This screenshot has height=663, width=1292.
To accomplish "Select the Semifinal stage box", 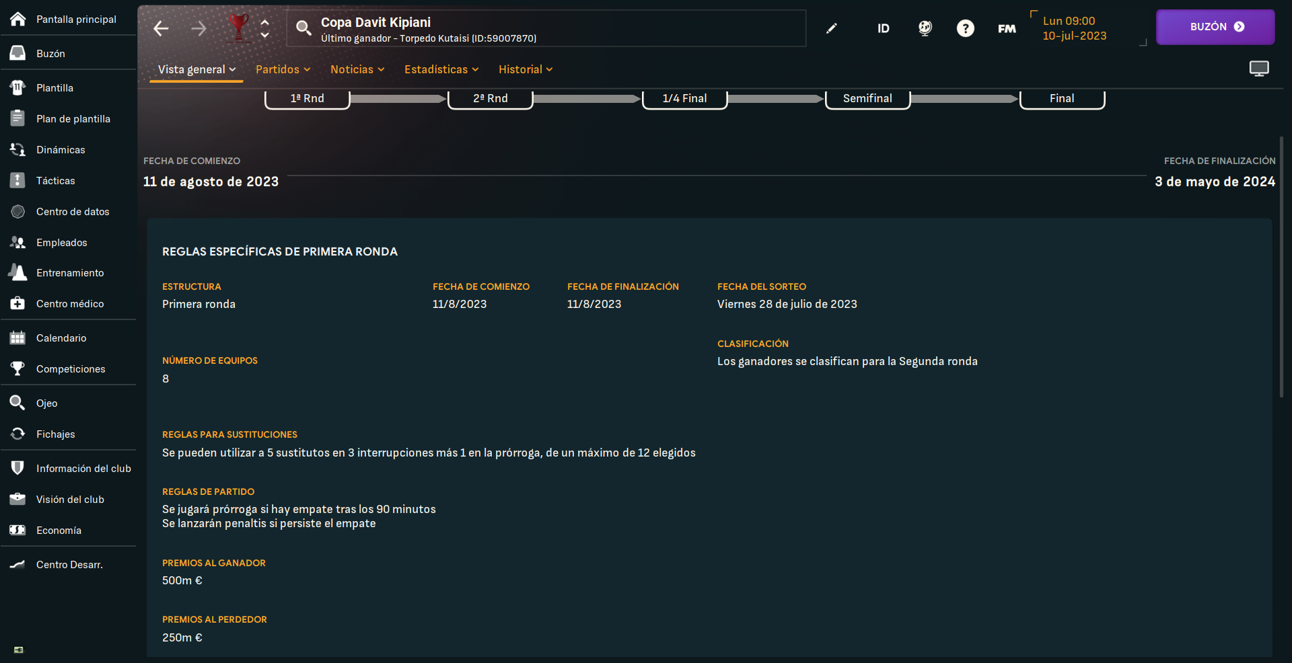I will coord(867,99).
